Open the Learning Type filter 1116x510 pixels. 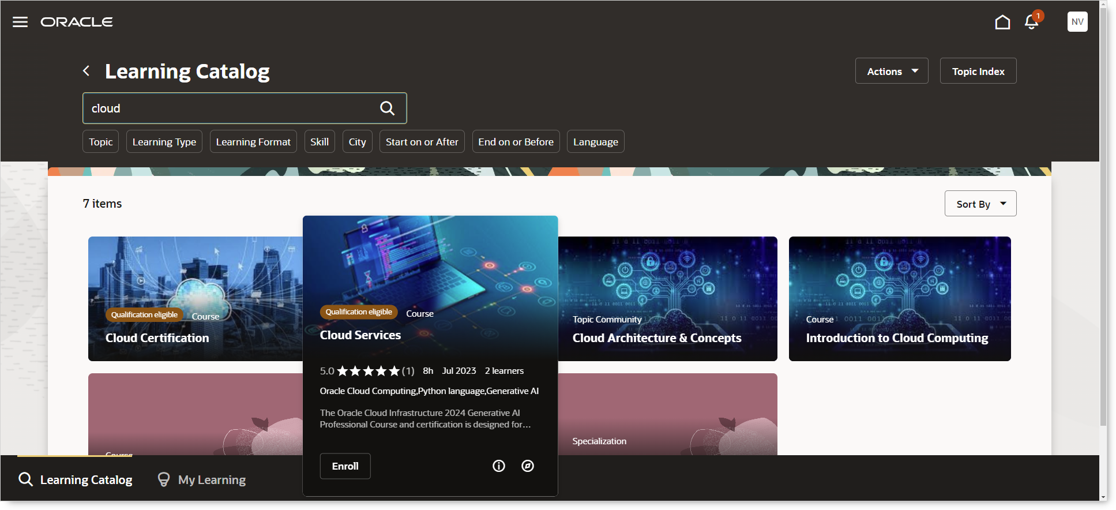point(164,142)
